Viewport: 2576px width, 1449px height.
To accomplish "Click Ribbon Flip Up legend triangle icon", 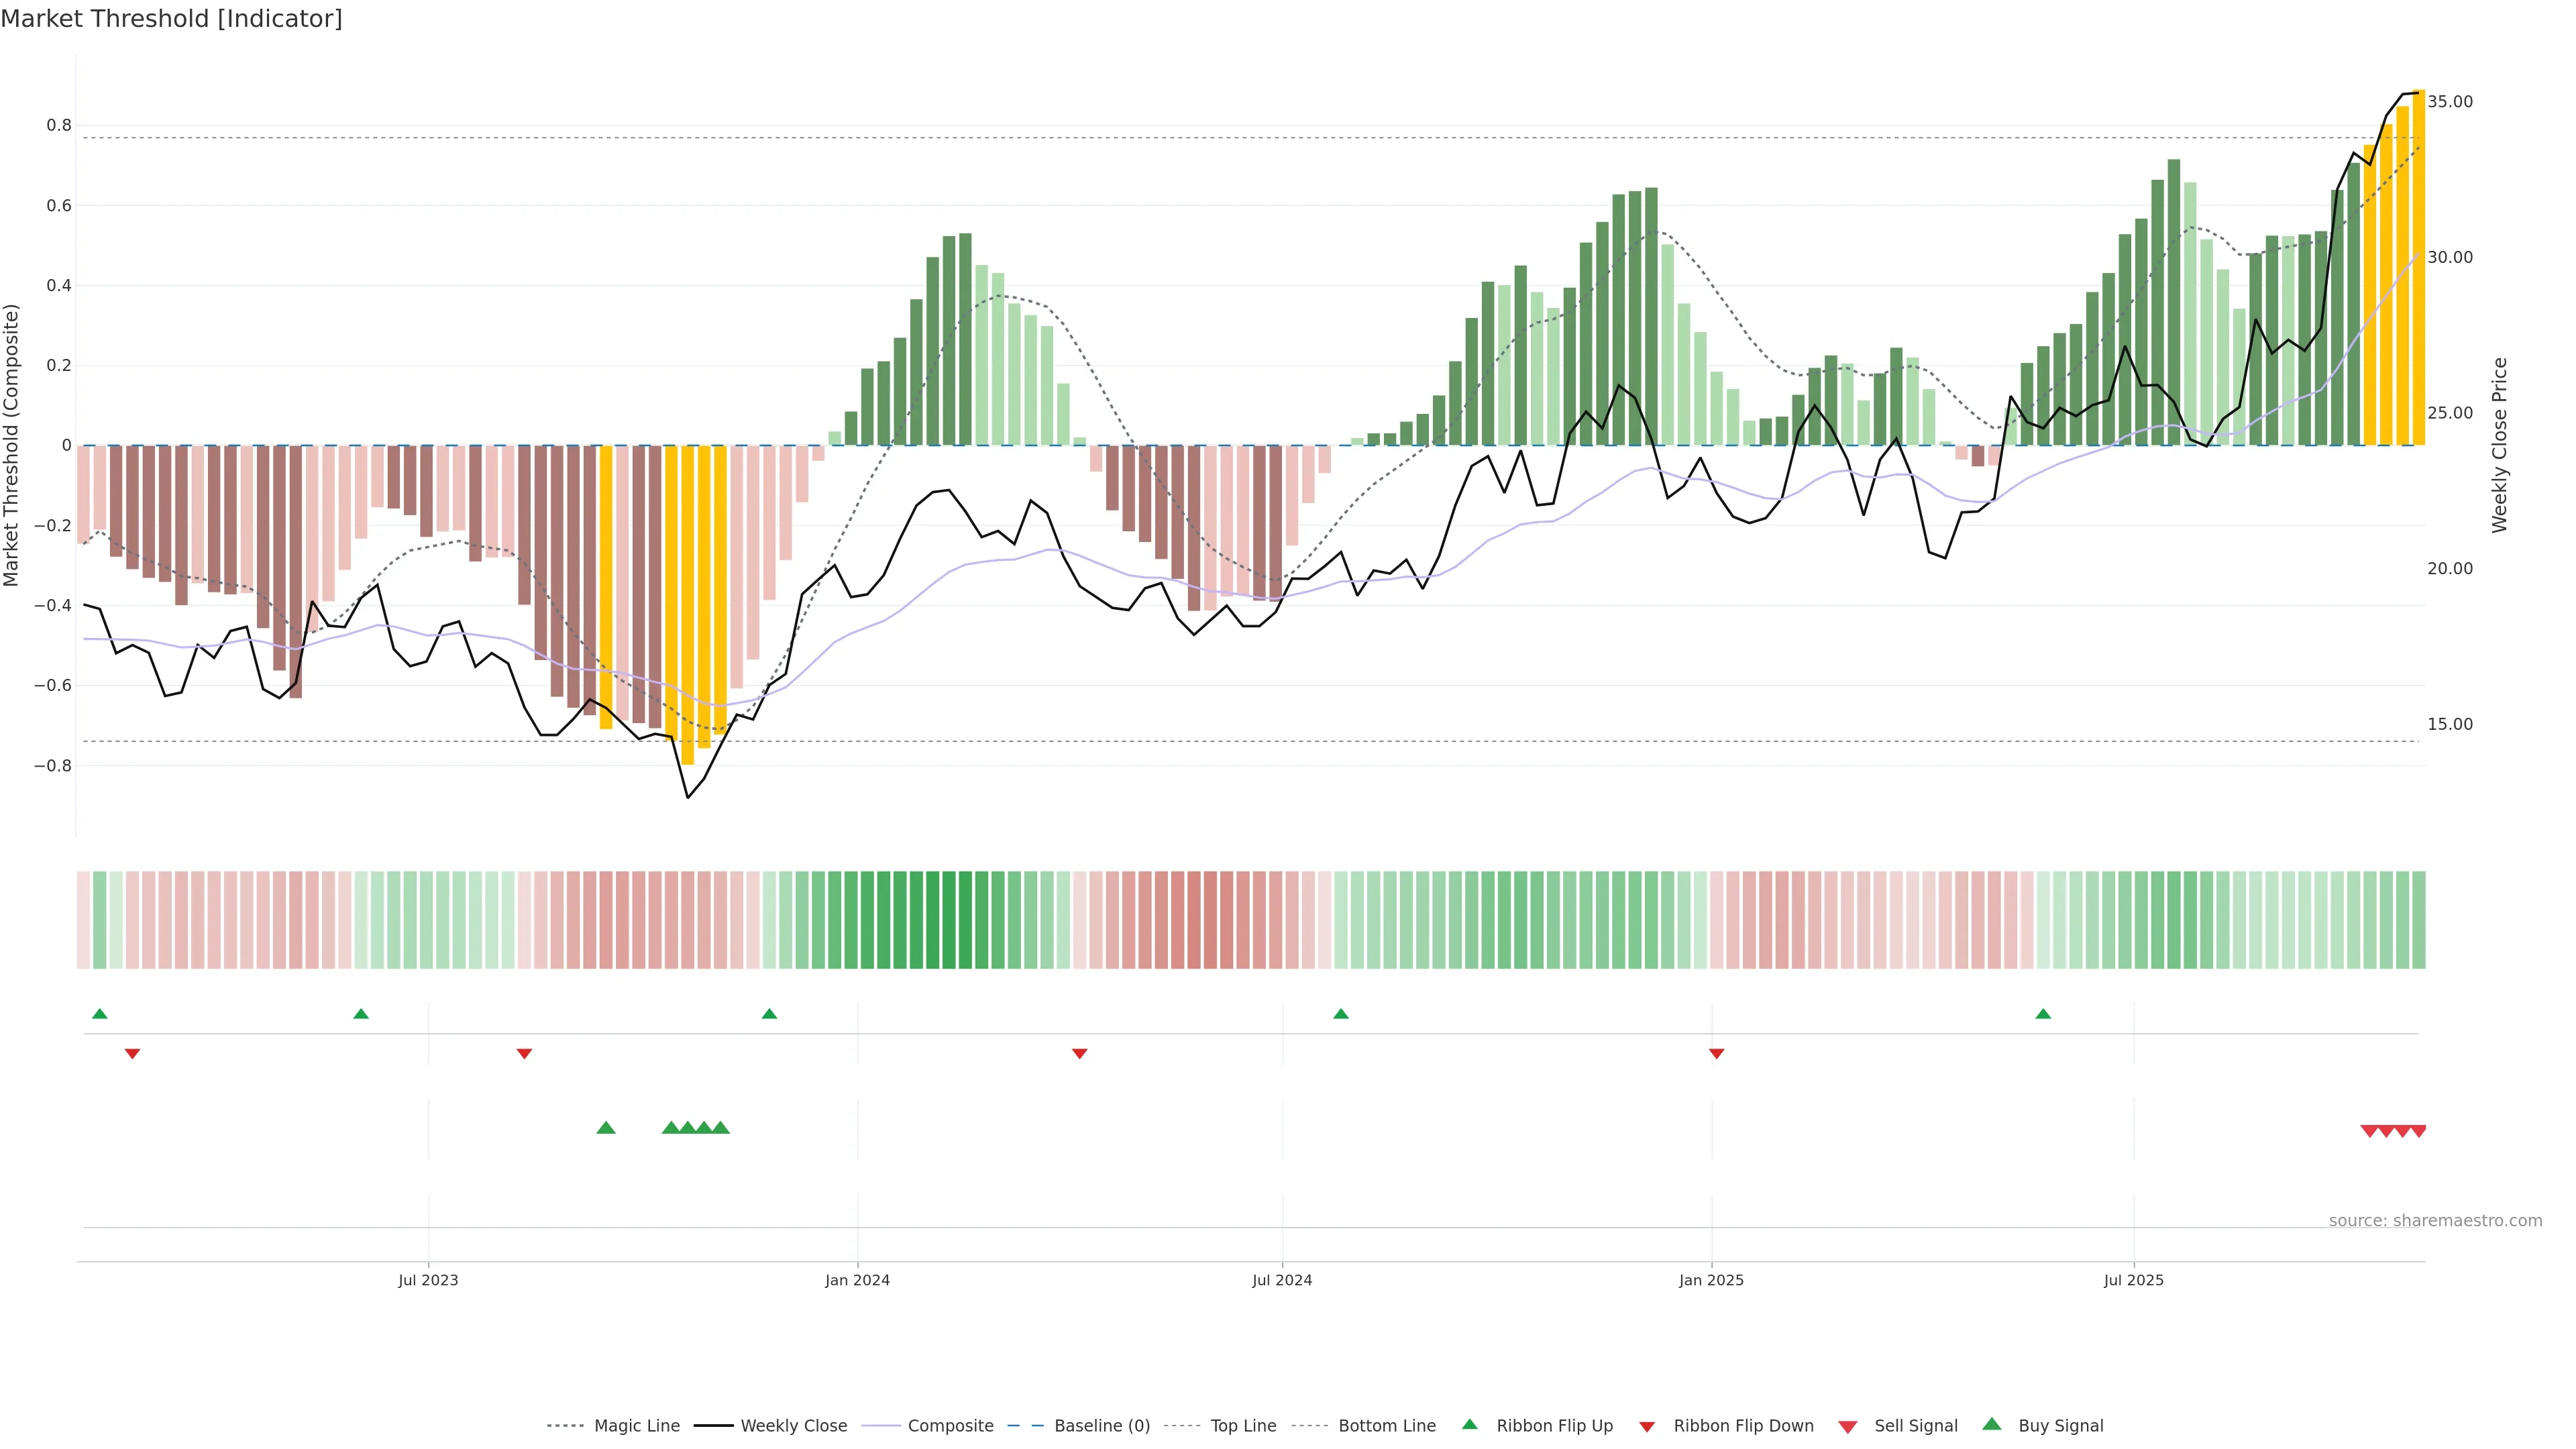I will (1469, 1425).
